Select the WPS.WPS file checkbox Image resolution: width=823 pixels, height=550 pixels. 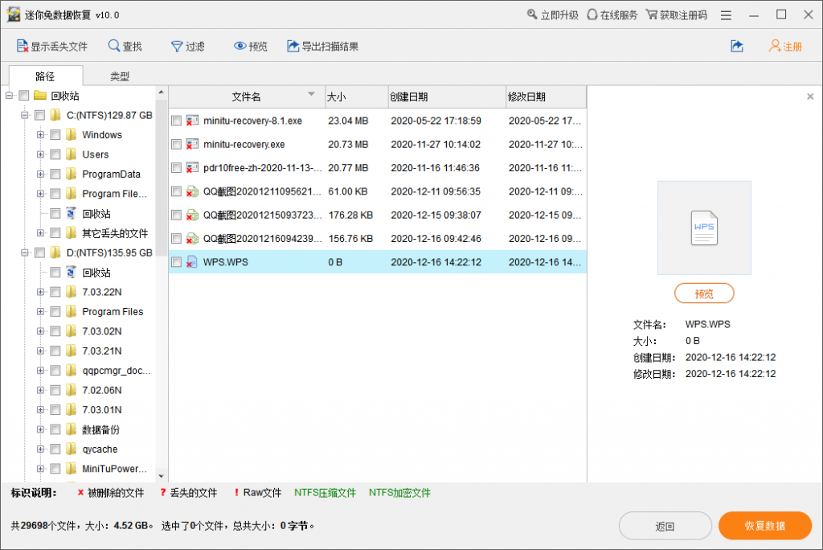(176, 262)
